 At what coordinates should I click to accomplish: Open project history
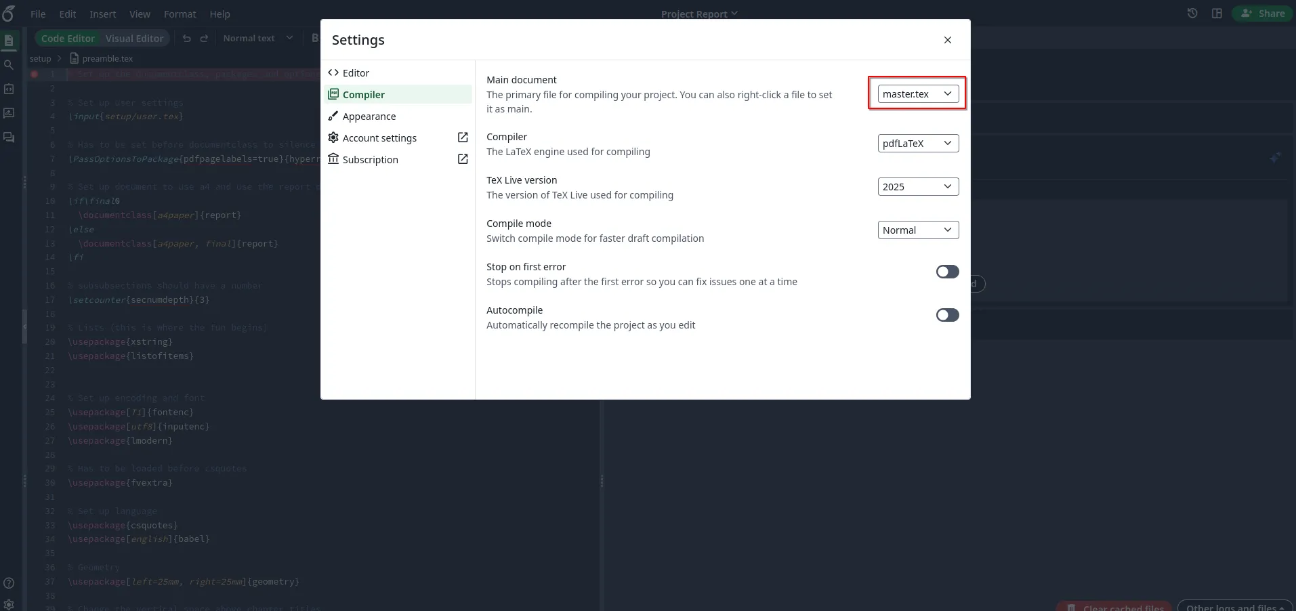(x=1192, y=13)
